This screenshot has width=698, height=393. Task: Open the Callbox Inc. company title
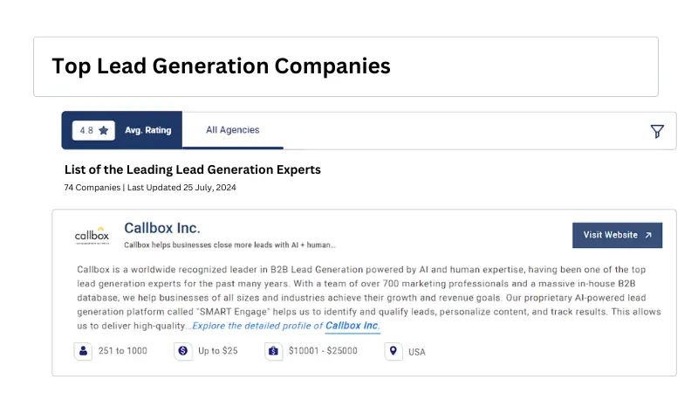pos(162,228)
